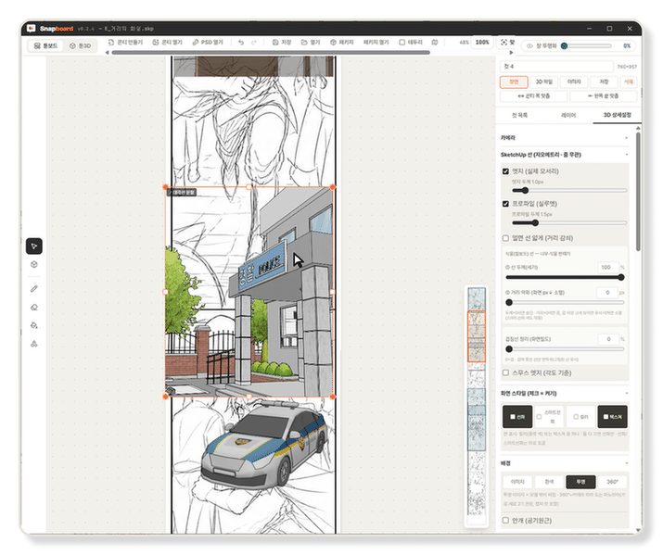Click the 이미지 button below cut name
This screenshot has width=663, height=555.
[574, 82]
